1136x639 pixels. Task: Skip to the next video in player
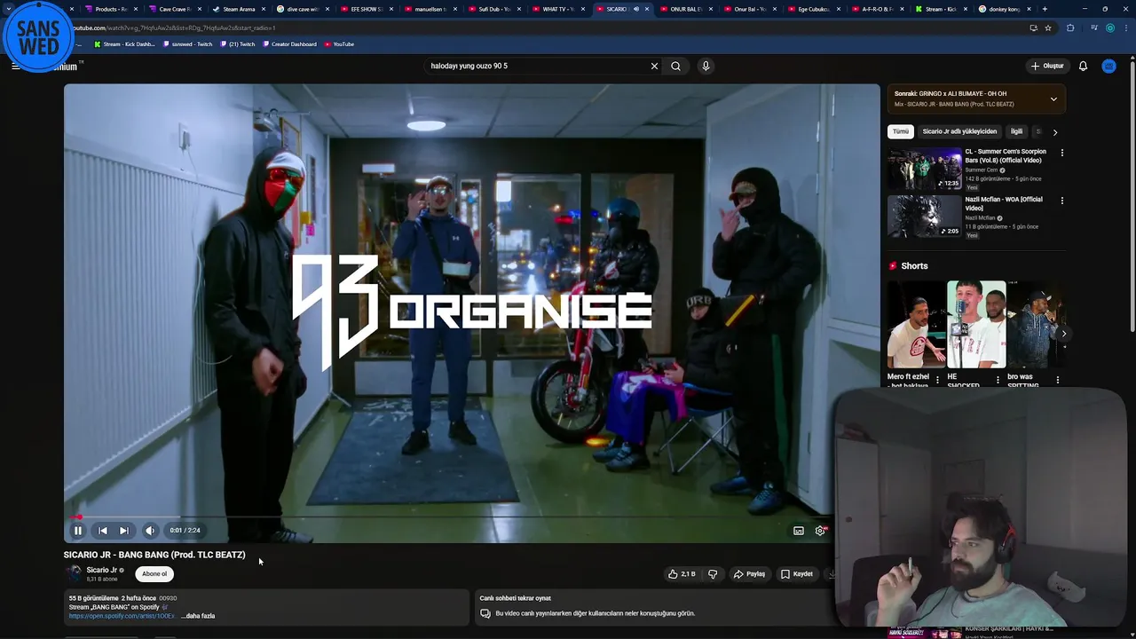pyautogui.click(x=124, y=531)
